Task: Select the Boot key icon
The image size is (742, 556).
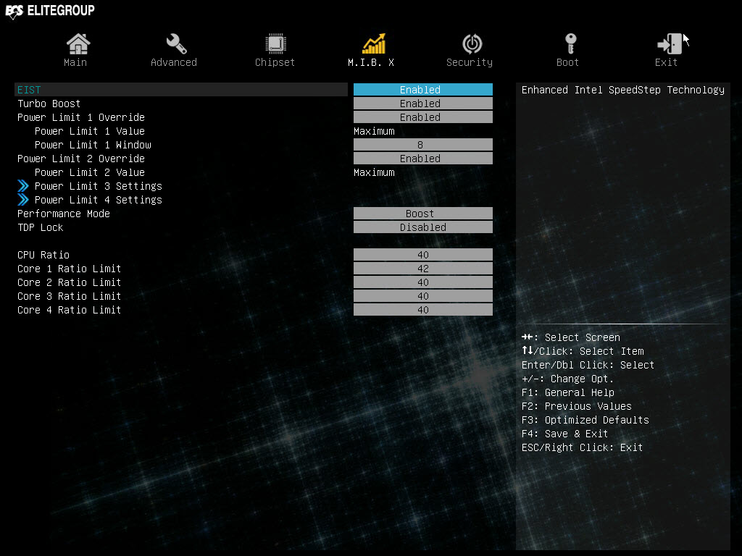Action: click(571, 43)
